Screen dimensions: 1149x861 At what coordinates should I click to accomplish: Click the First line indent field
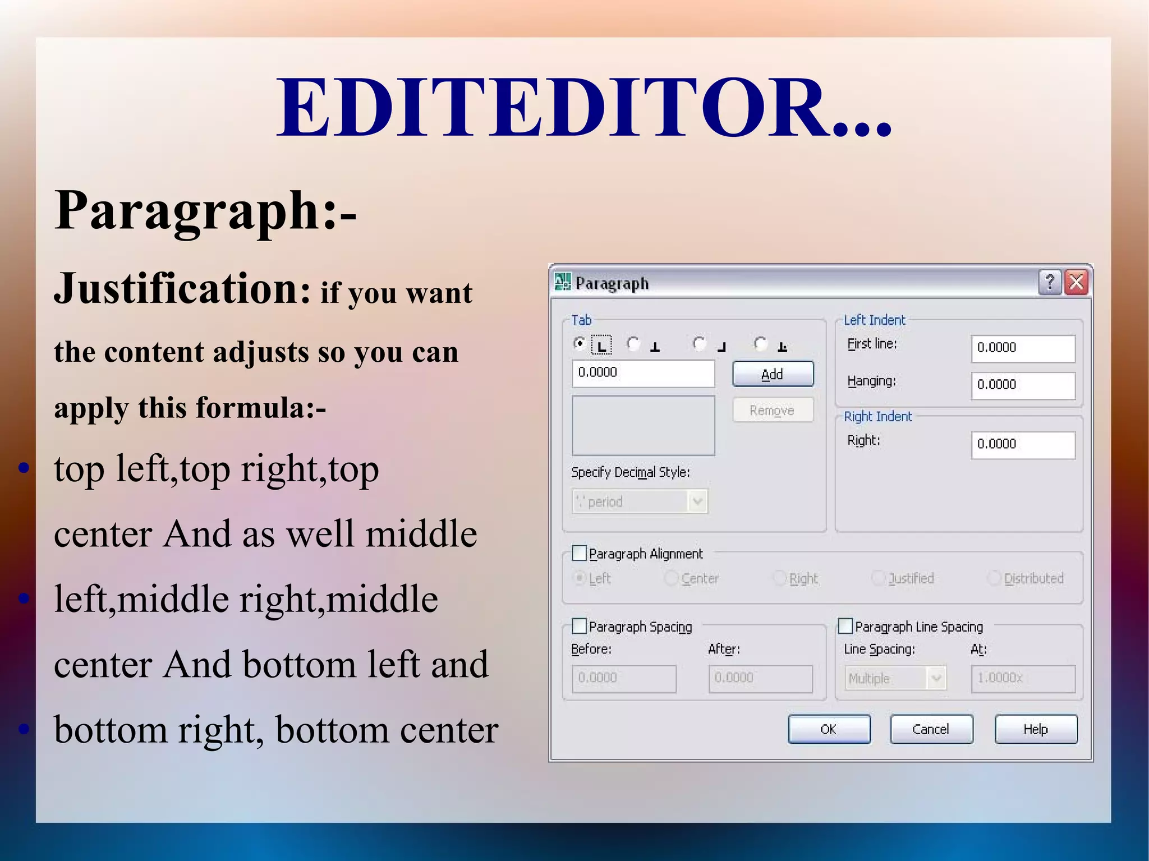coord(1023,349)
